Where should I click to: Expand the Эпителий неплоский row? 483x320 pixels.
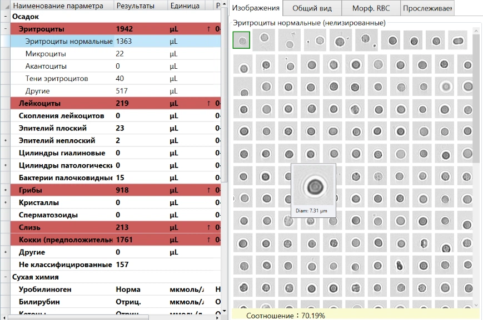tap(5, 141)
